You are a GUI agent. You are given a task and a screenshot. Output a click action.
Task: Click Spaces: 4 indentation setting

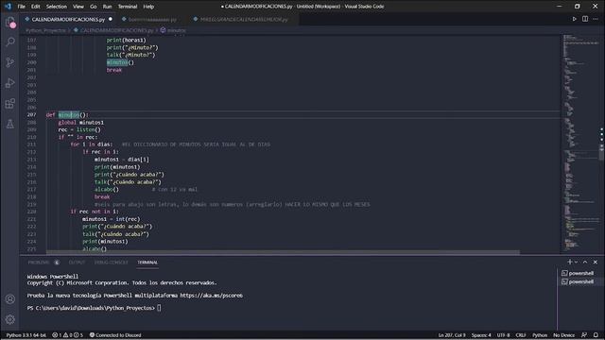[x=481, y=335]
